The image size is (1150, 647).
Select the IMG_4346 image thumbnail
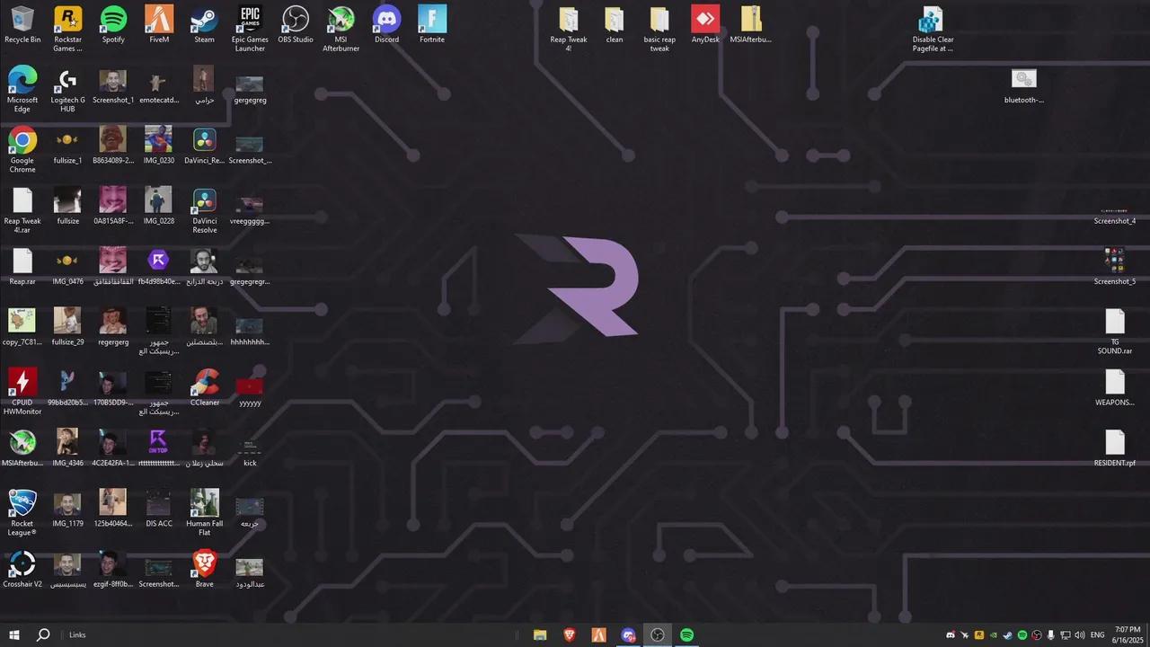[x=67, y=448]
